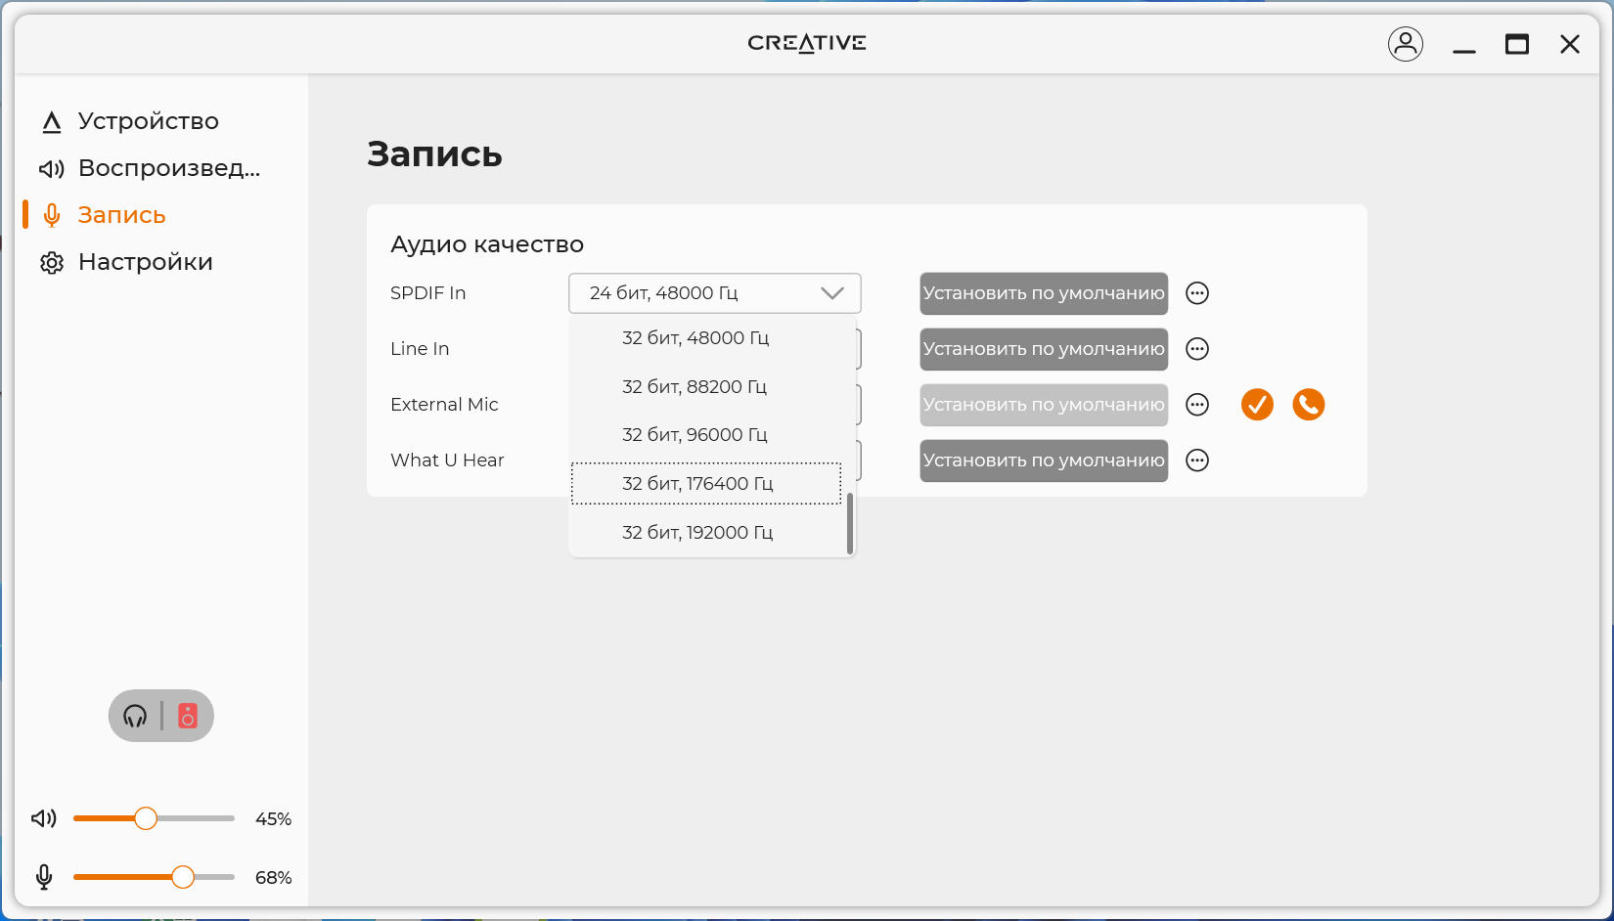Choose 32 бит, 48000 Гц option

point(706,338)
